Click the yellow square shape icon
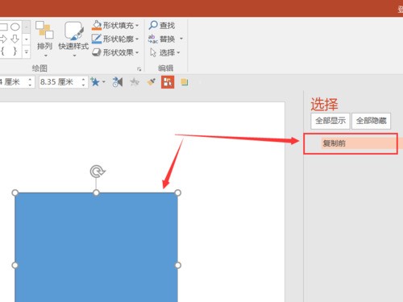The width and height of the screenshot is (403, 302). click(185, 82)
